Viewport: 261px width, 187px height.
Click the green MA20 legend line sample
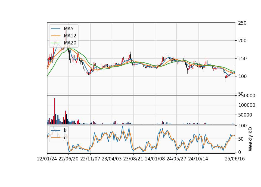[x=55, y=43]
